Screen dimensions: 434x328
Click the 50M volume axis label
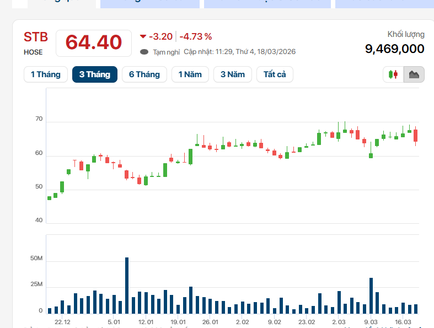(36, 258)
